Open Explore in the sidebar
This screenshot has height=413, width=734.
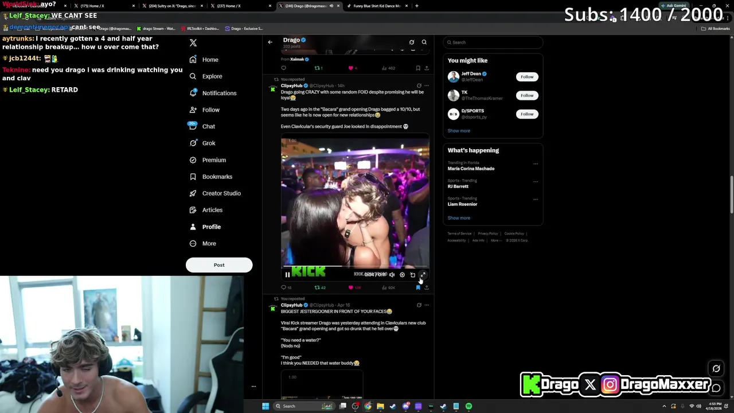[205, 76]
